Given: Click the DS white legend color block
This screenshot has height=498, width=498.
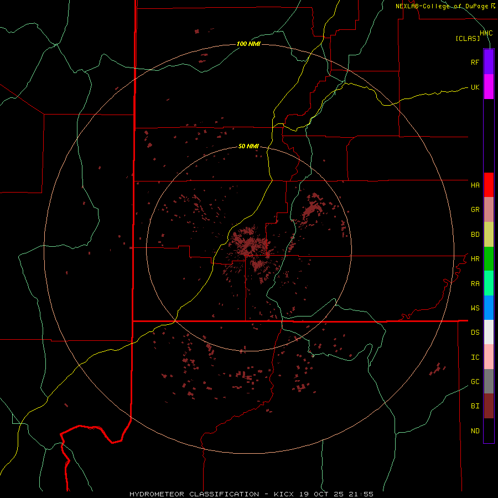Looking at the screenshot, I should click(489, 332).
